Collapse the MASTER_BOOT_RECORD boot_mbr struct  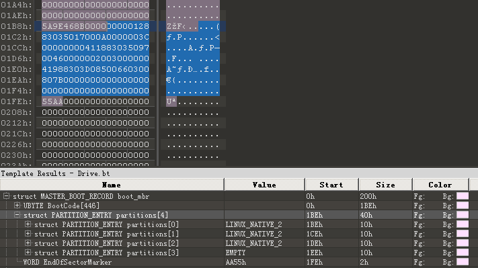6,196
